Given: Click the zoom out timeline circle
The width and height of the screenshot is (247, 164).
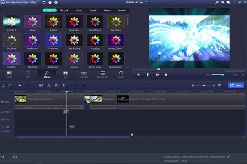Looking at the screenshot, I should (x=193, y=85).
